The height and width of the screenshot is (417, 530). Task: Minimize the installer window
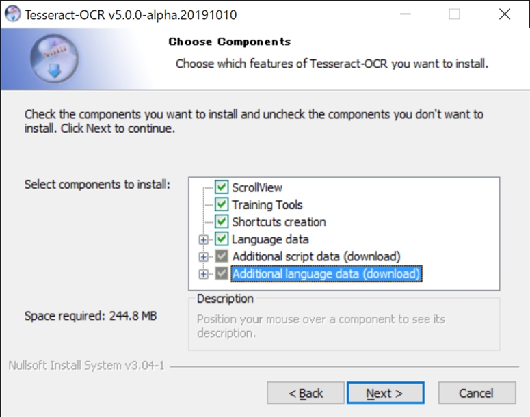click(406, 14)
